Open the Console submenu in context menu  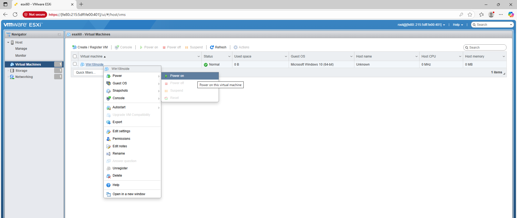click(132, 98)
